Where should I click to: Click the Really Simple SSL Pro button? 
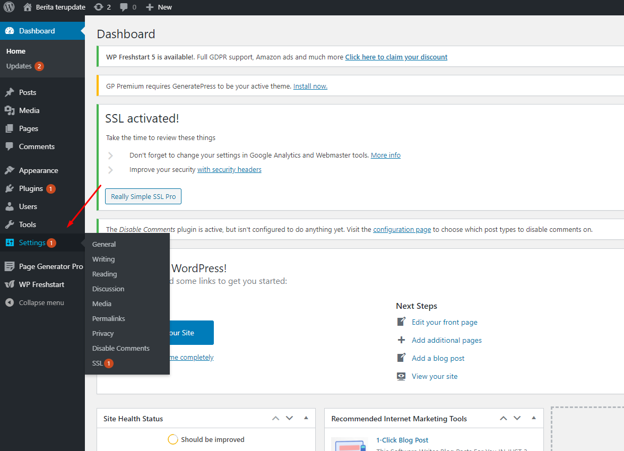tap(143, 196)
